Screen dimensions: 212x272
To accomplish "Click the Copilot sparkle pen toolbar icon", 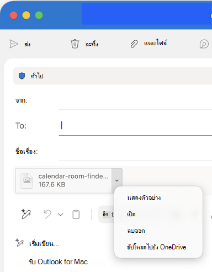I will (26, 214).
